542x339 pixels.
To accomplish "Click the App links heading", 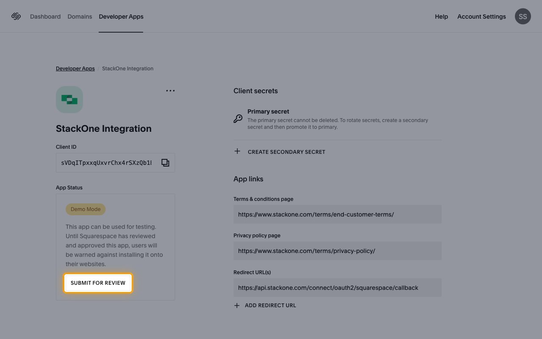I will [x=249, y=179].
